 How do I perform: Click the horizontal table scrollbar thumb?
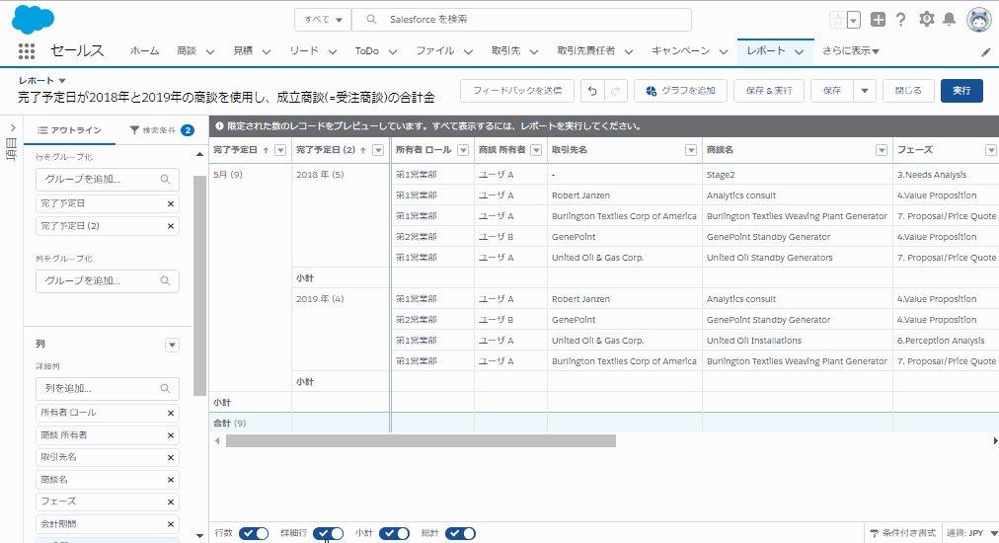click(x=421, y=441)
